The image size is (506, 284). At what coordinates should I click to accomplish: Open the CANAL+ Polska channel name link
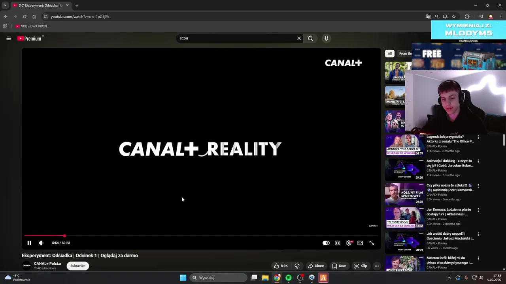(x=47, y=263)
